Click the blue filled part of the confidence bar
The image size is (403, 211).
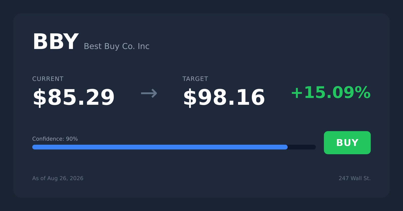tap(160, 147)
